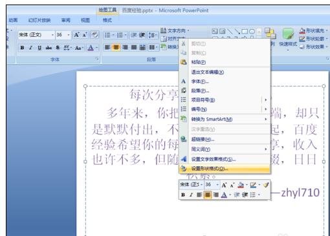The width and height of the screenshot is (330, 236).
Task: Expand 转换为 SmartArt(M) submenu
Action: coord(225,119)
